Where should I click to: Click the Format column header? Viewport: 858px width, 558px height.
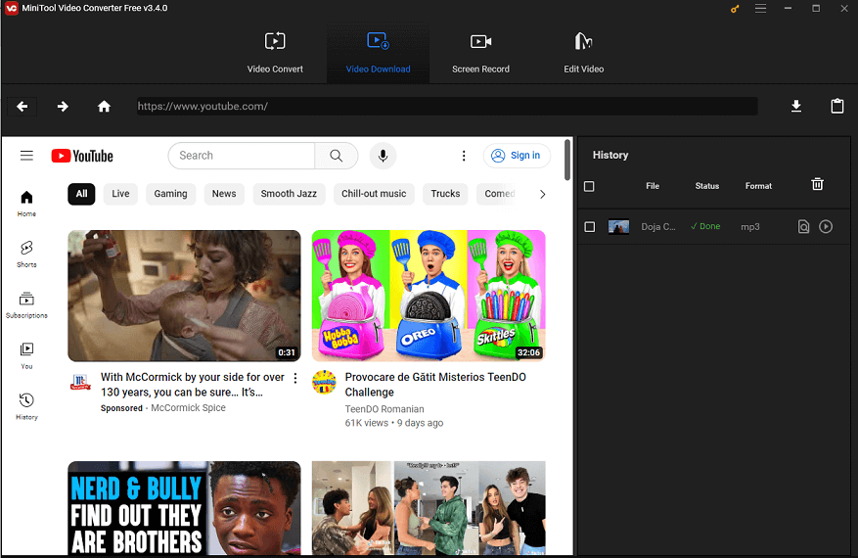pos(758,186)
